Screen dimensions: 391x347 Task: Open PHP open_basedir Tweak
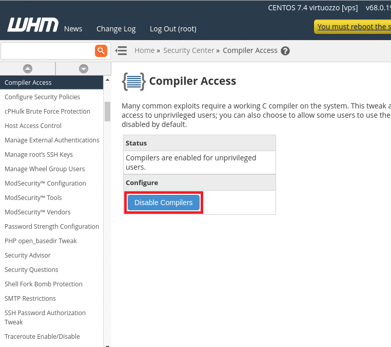click(x=41, y=241)
